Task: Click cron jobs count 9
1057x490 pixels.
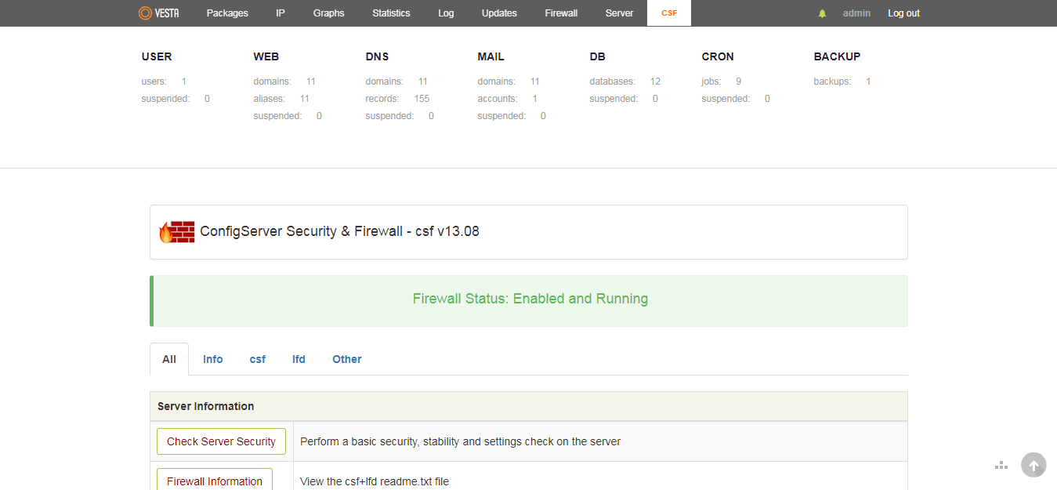Action: pyautogui.click(x=738, y=82)
